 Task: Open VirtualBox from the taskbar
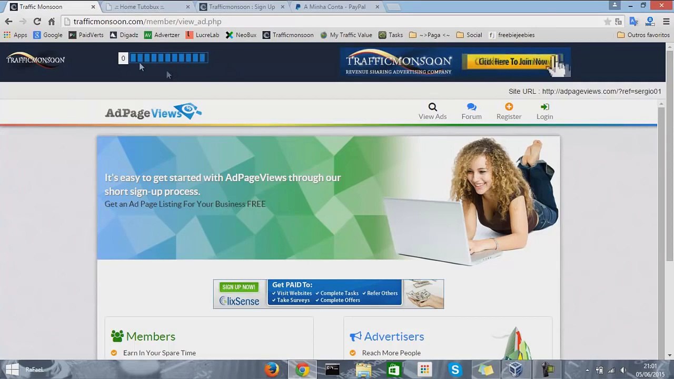(516, 370)
